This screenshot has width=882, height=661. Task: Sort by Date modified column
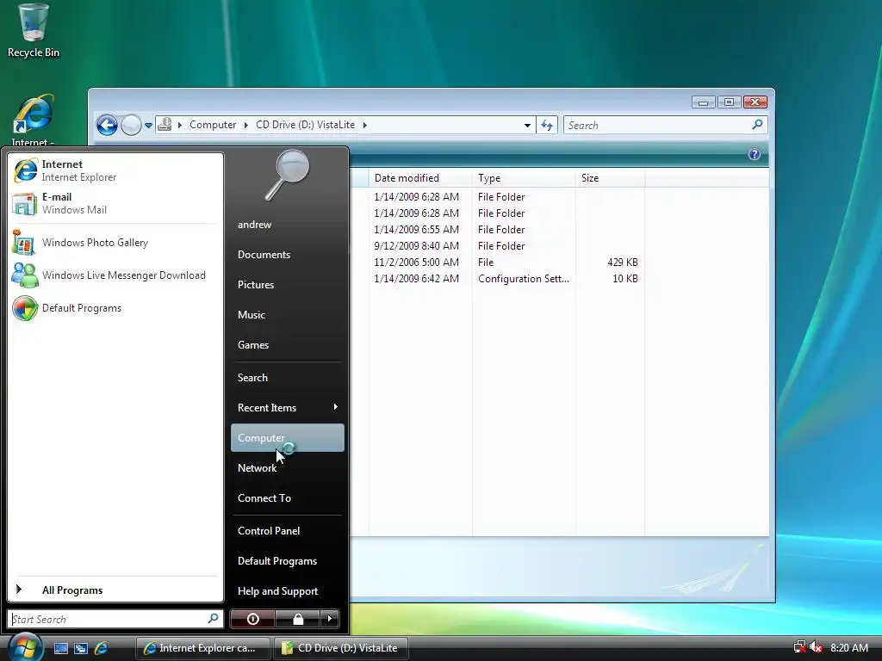[x=420, y=177]
